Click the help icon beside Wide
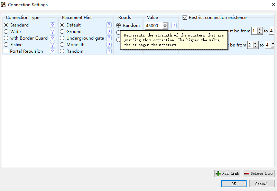Image resolution: width=277 pixels, height=191 pixels. point(53,32)
